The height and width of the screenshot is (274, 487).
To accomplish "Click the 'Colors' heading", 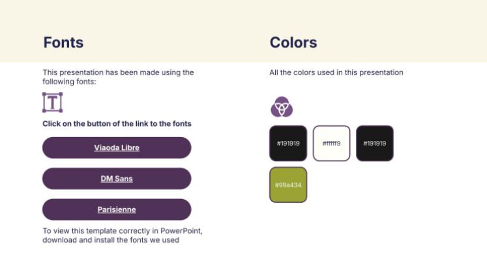I will 293,43.
